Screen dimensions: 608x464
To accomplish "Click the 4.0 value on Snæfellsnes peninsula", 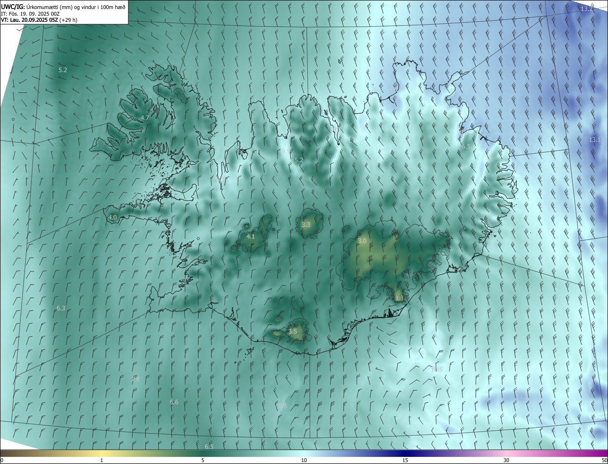I will tap(113, 218).
